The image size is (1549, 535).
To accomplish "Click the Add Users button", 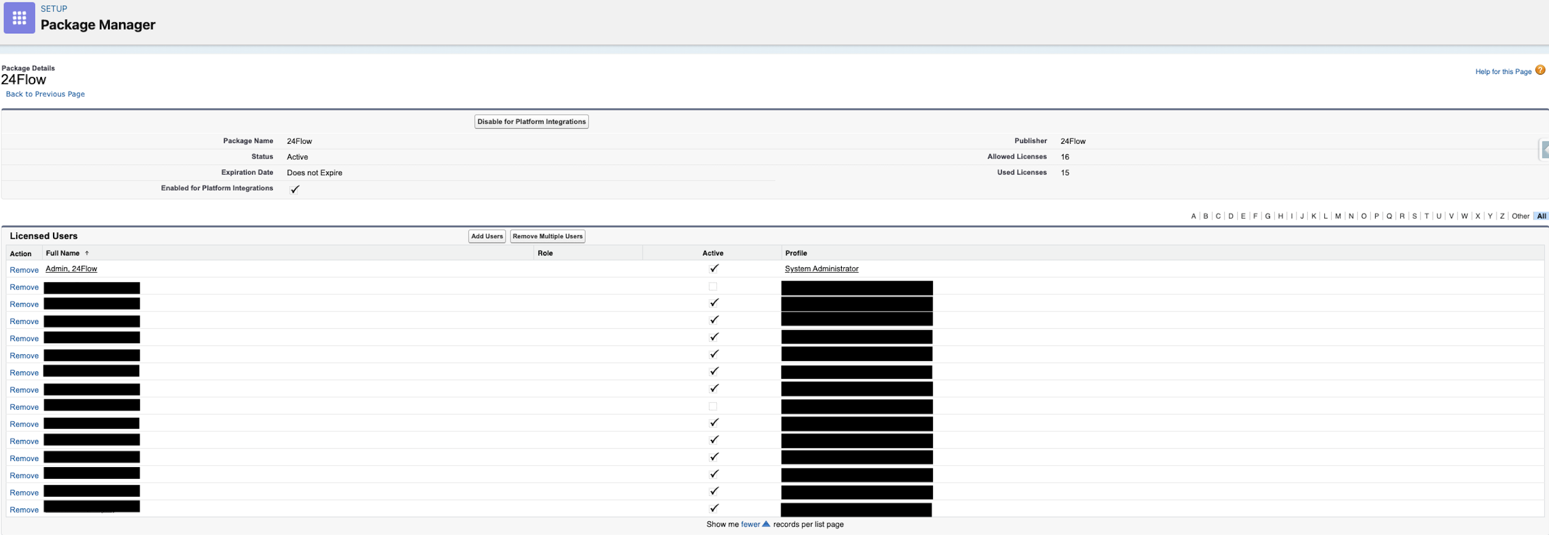I will coord(487,236).
